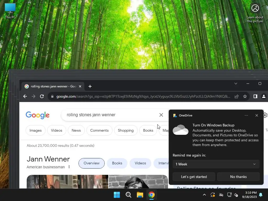Click Windows Update tray icon
This screenshot has width=268, height=201.
point(213,195)
